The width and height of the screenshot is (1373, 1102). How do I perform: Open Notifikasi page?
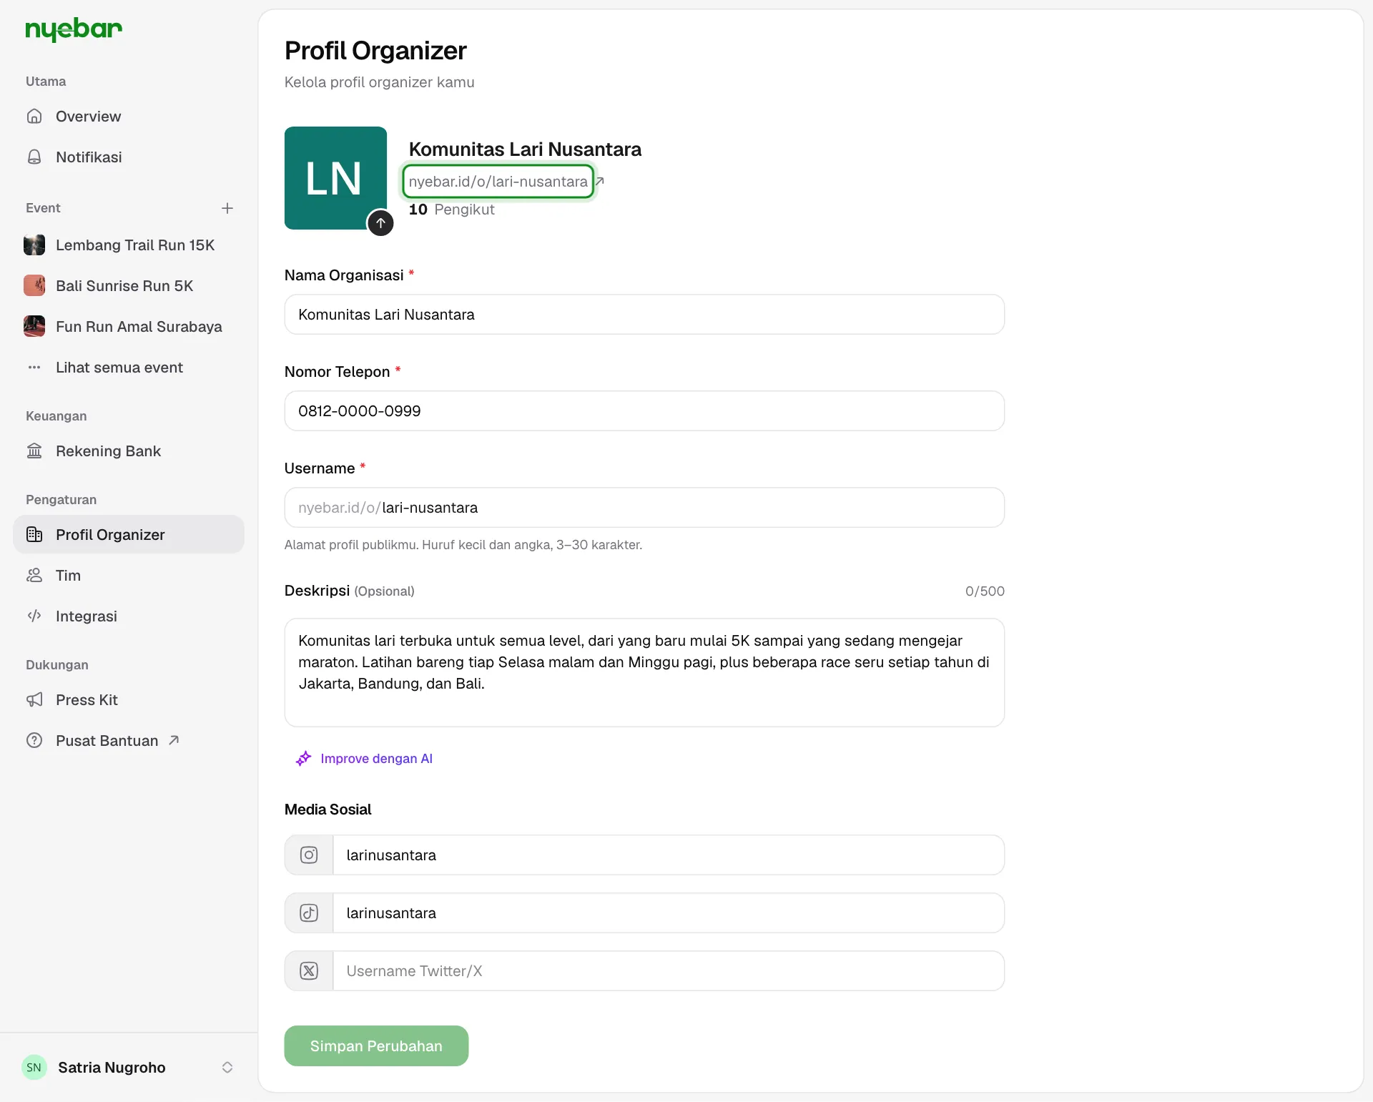point(129,157)
